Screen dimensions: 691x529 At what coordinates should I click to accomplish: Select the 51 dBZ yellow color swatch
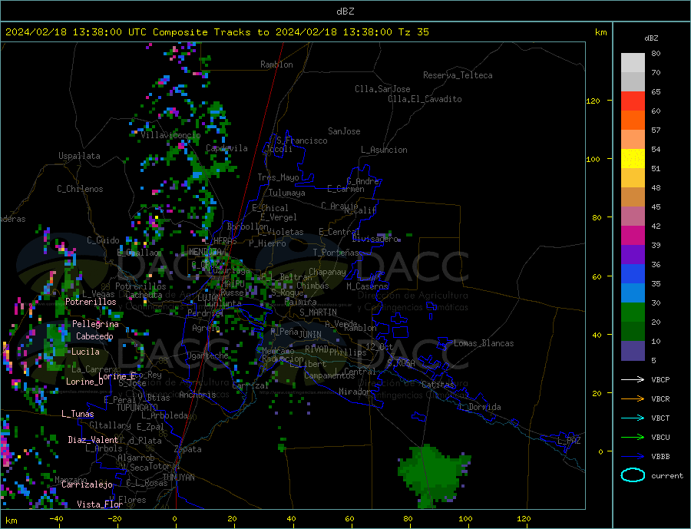633,159
